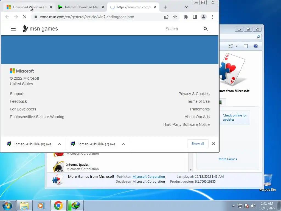Screen dimensions: 281x211
Task: Open Terms of Use link
Action: (198, 101)
